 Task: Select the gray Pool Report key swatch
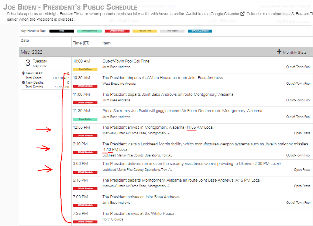point(172,31)
